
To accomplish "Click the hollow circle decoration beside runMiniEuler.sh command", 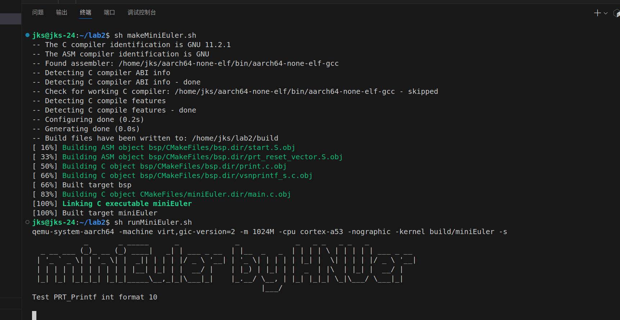I will coord(27,222).
